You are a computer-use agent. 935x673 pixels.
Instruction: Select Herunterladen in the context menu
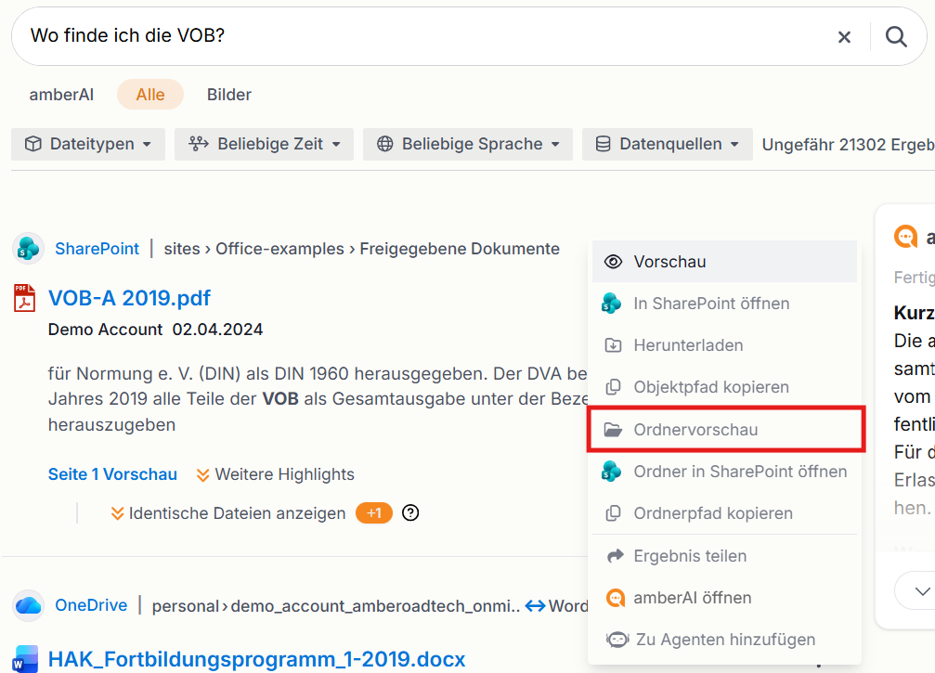[x=724, y=345]
